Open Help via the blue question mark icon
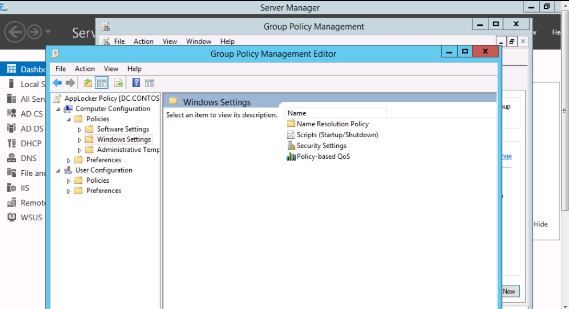The image size is (569, 309). (136, 83)
